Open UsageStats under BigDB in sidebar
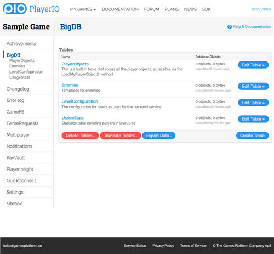274x254 pixels. pos(20,77)
